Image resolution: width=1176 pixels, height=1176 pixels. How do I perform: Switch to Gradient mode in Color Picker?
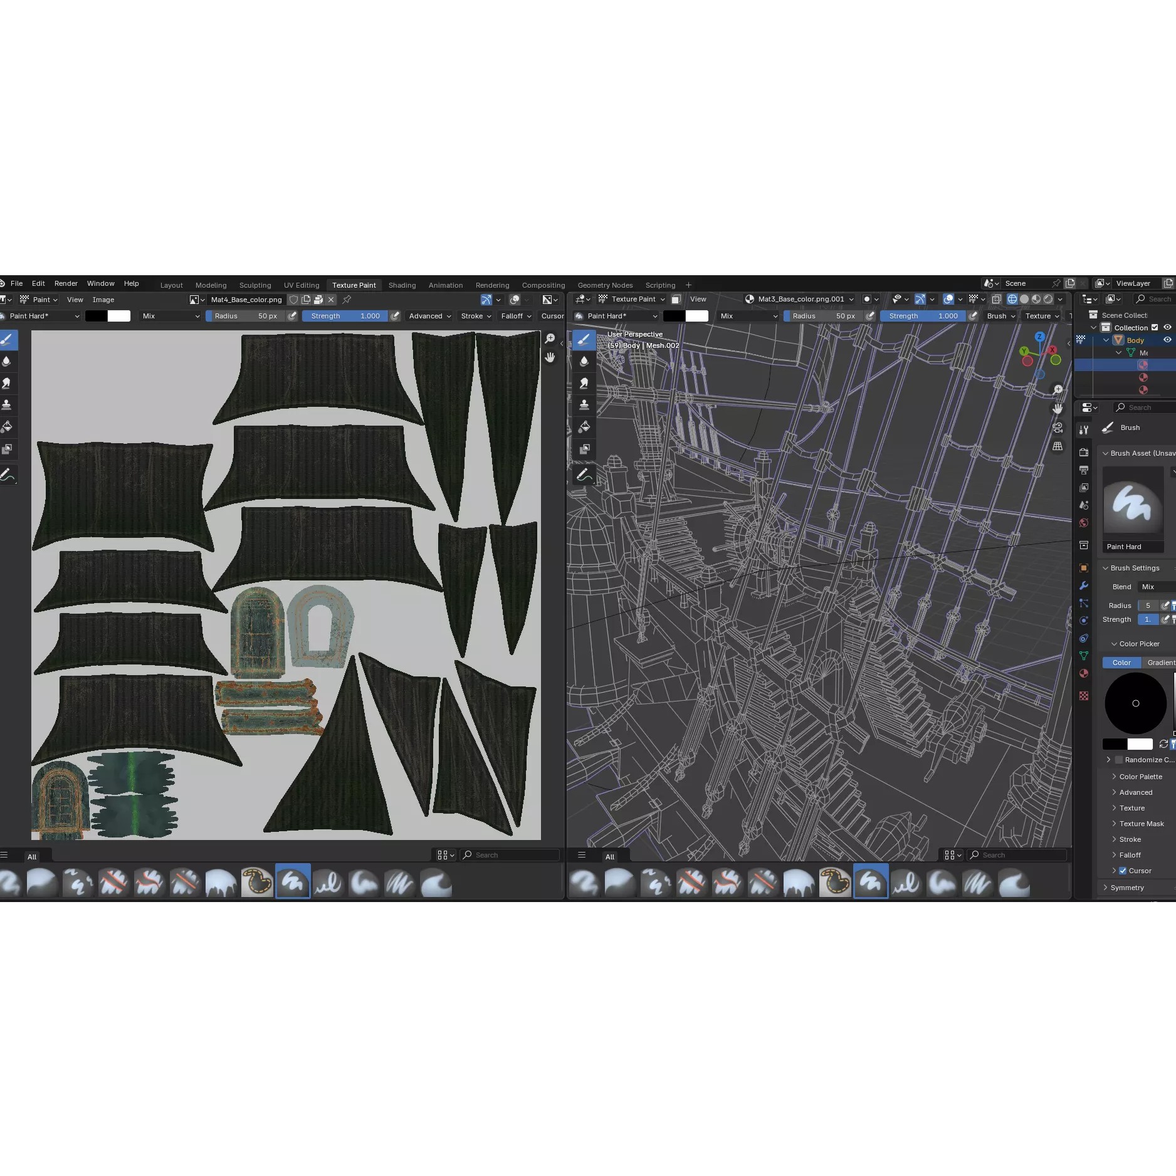(1160, 663)
